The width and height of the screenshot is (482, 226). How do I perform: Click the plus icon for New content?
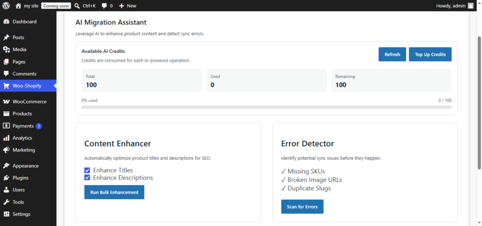[121, 6]
